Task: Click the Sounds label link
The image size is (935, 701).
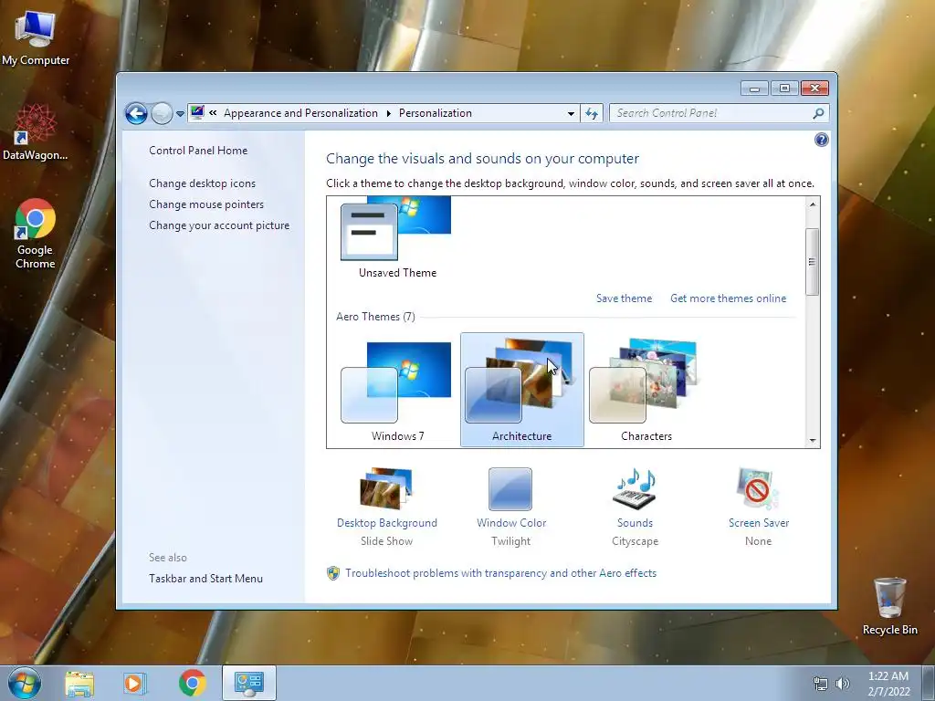Action: pos(635,523)
